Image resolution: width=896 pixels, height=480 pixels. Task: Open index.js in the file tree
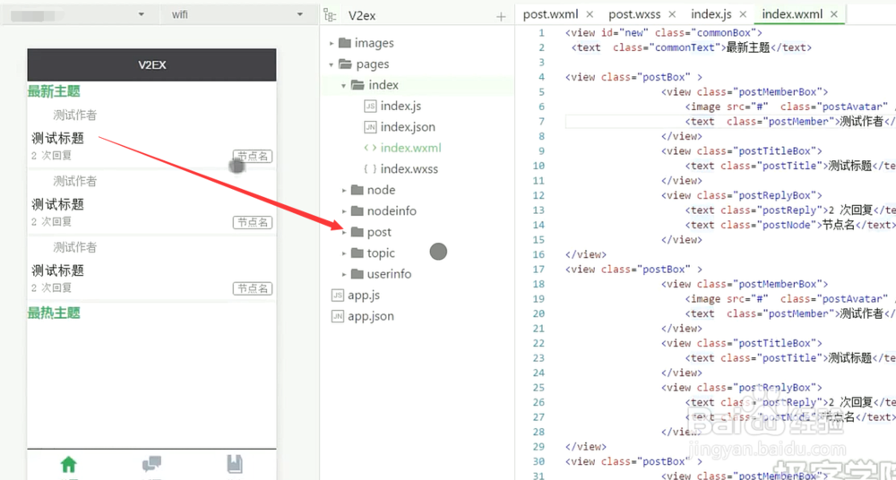pyautogui.click(x=401, y=107)
